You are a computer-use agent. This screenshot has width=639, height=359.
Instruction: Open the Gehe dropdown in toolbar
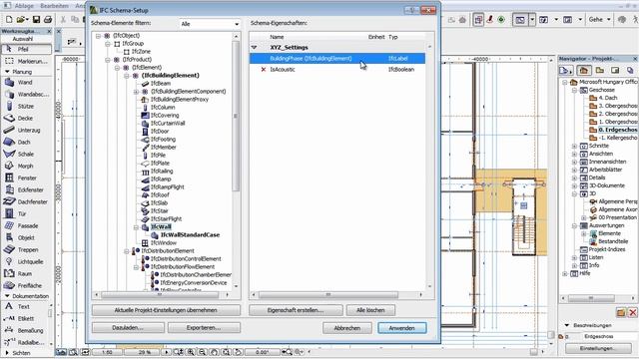599,19
